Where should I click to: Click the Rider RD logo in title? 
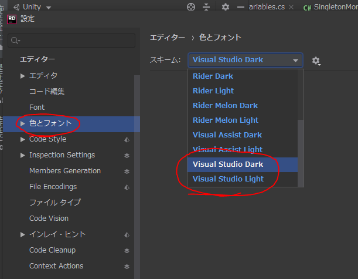pyautogui.click(x=11, y=19)
